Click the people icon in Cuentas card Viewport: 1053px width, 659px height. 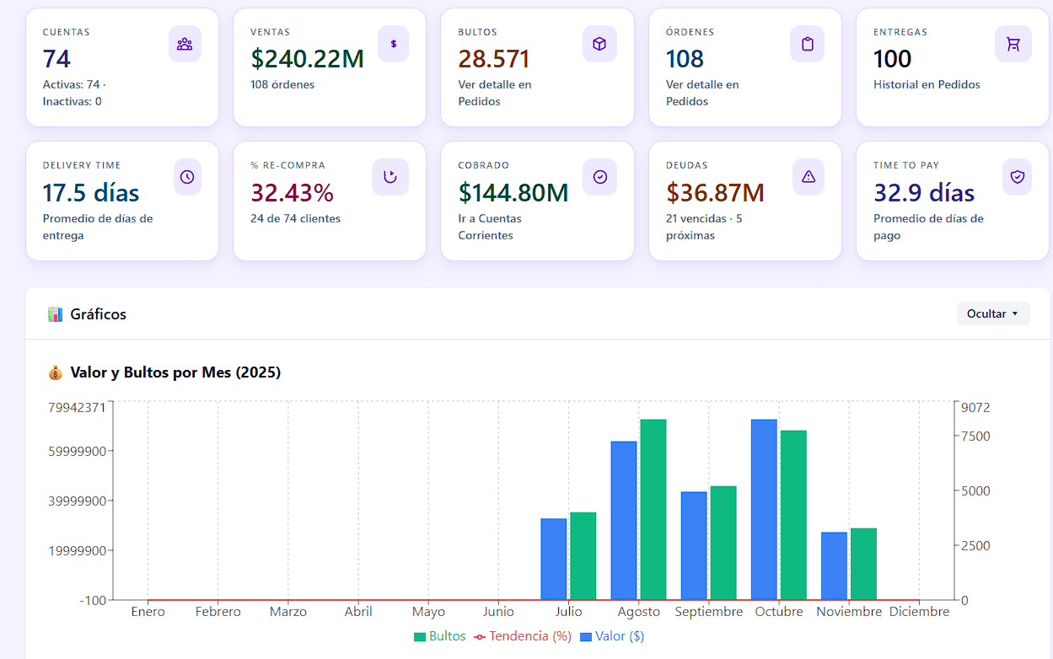[185, 44]
